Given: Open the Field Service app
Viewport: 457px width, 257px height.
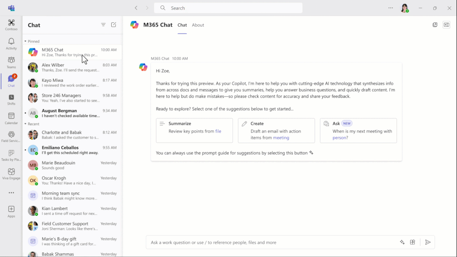Looking at the screenshot, I should coord(11,137).
